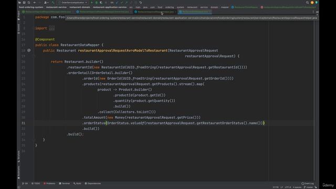Click RestaurantDataMapper class name in code

[x=80, y=45]
